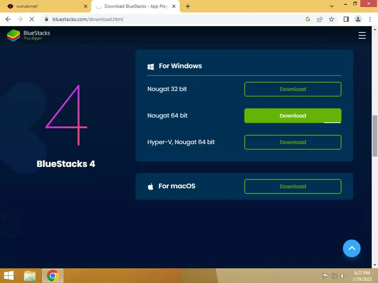Click the browser forward arrow

(x=20, y=19)
